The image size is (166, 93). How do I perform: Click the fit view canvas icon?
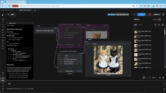150,78
